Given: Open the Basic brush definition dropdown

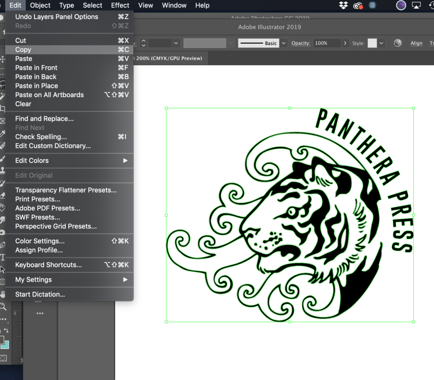Looking at the screenshot, I should click(x=284, y=43).
